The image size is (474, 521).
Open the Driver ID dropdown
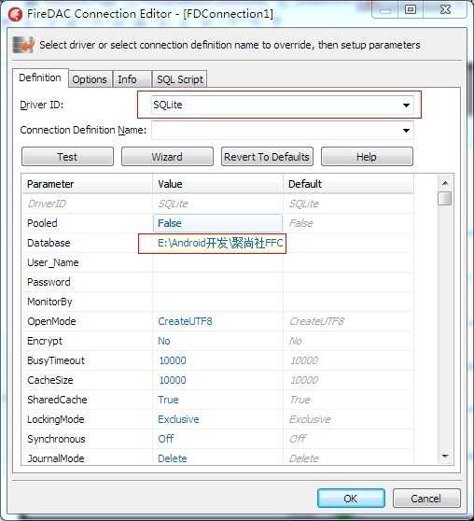pos(406,105)
